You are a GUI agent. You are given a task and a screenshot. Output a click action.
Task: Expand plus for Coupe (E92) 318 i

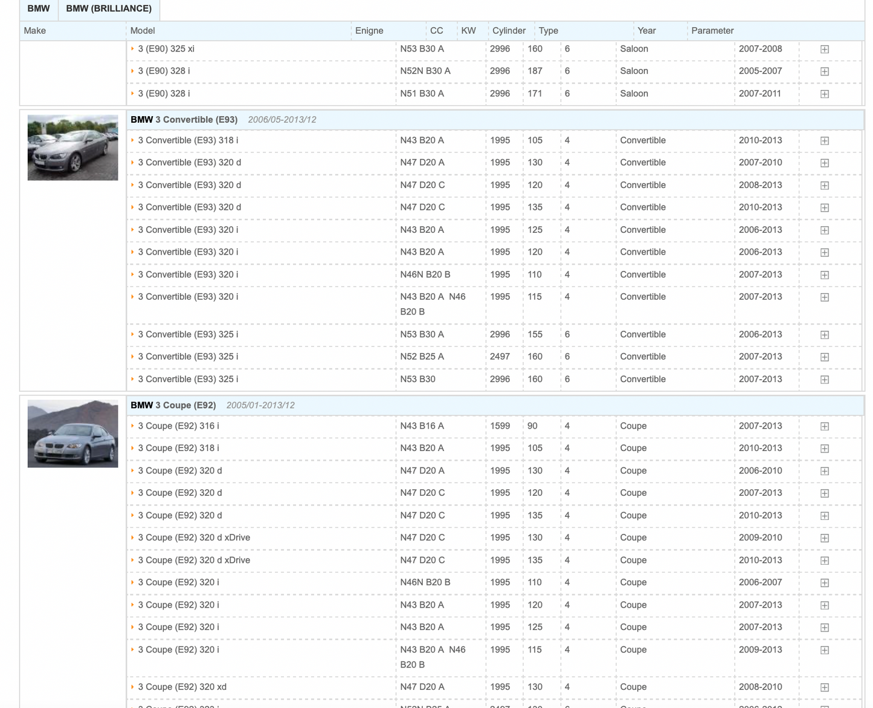click(x=824, y=448)
